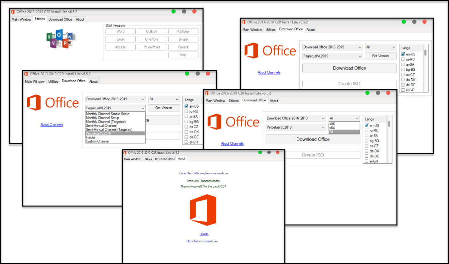Uncheck en-US in top-right window Langs list

click(403, 54)
